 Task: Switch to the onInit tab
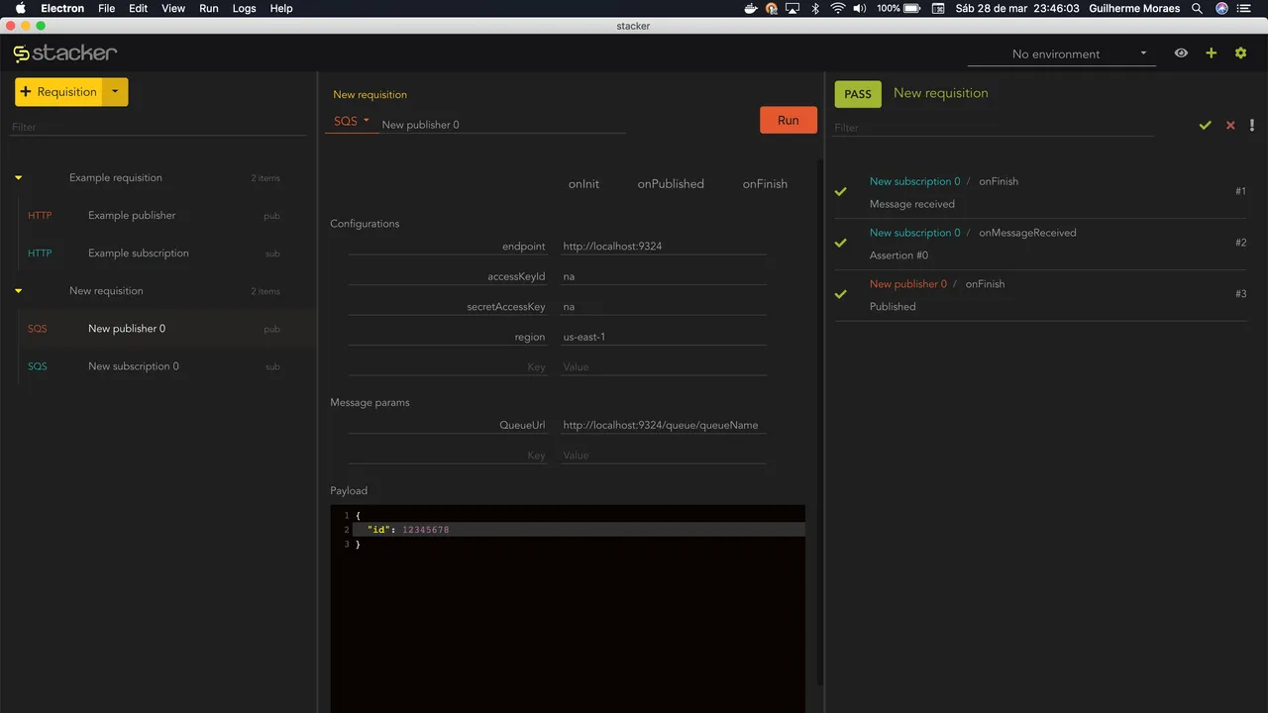(x=583, y=183)
